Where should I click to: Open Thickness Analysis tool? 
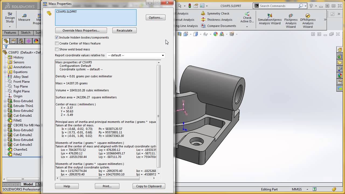pos(217,20)
